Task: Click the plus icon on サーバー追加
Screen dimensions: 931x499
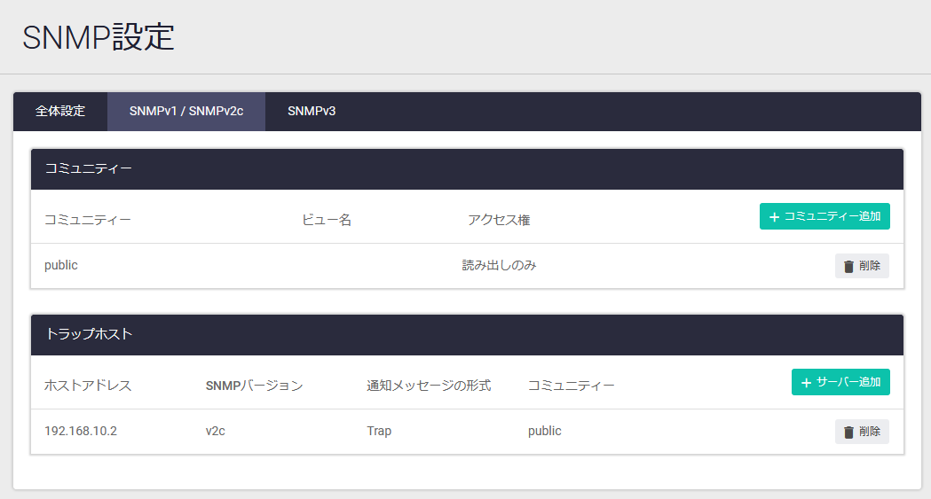Action: (807, 383)
